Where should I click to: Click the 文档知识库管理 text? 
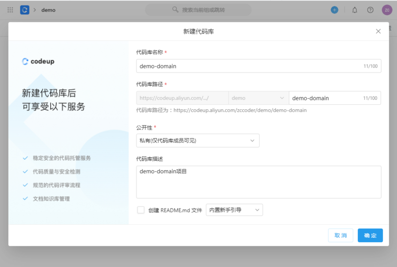(x=51, y=199)
